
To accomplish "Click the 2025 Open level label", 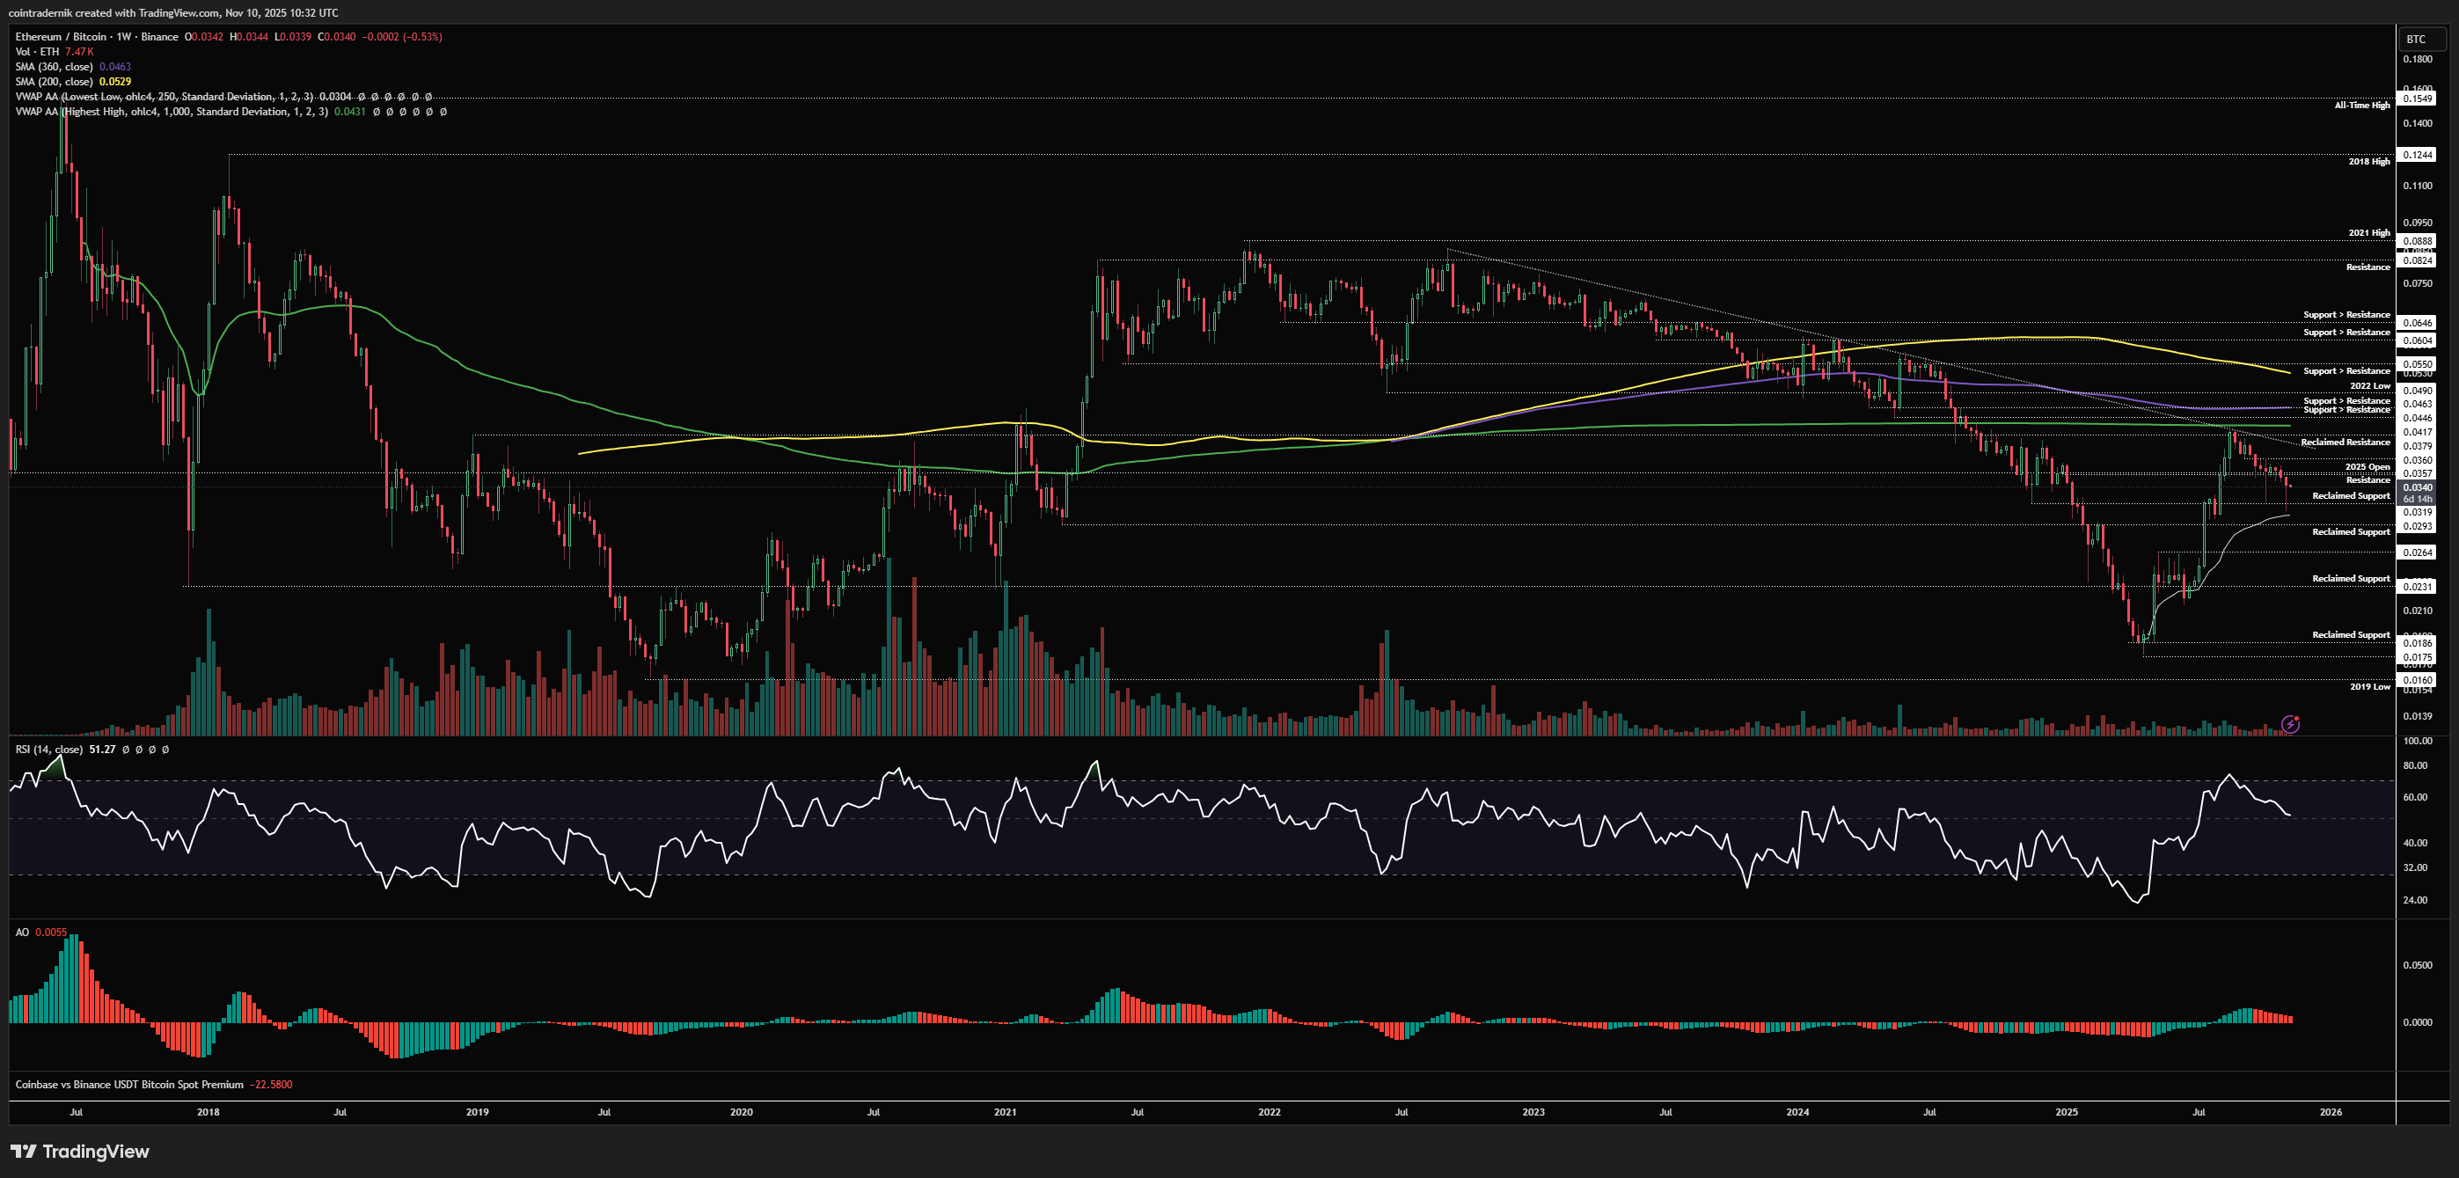I will (2368, 467).
